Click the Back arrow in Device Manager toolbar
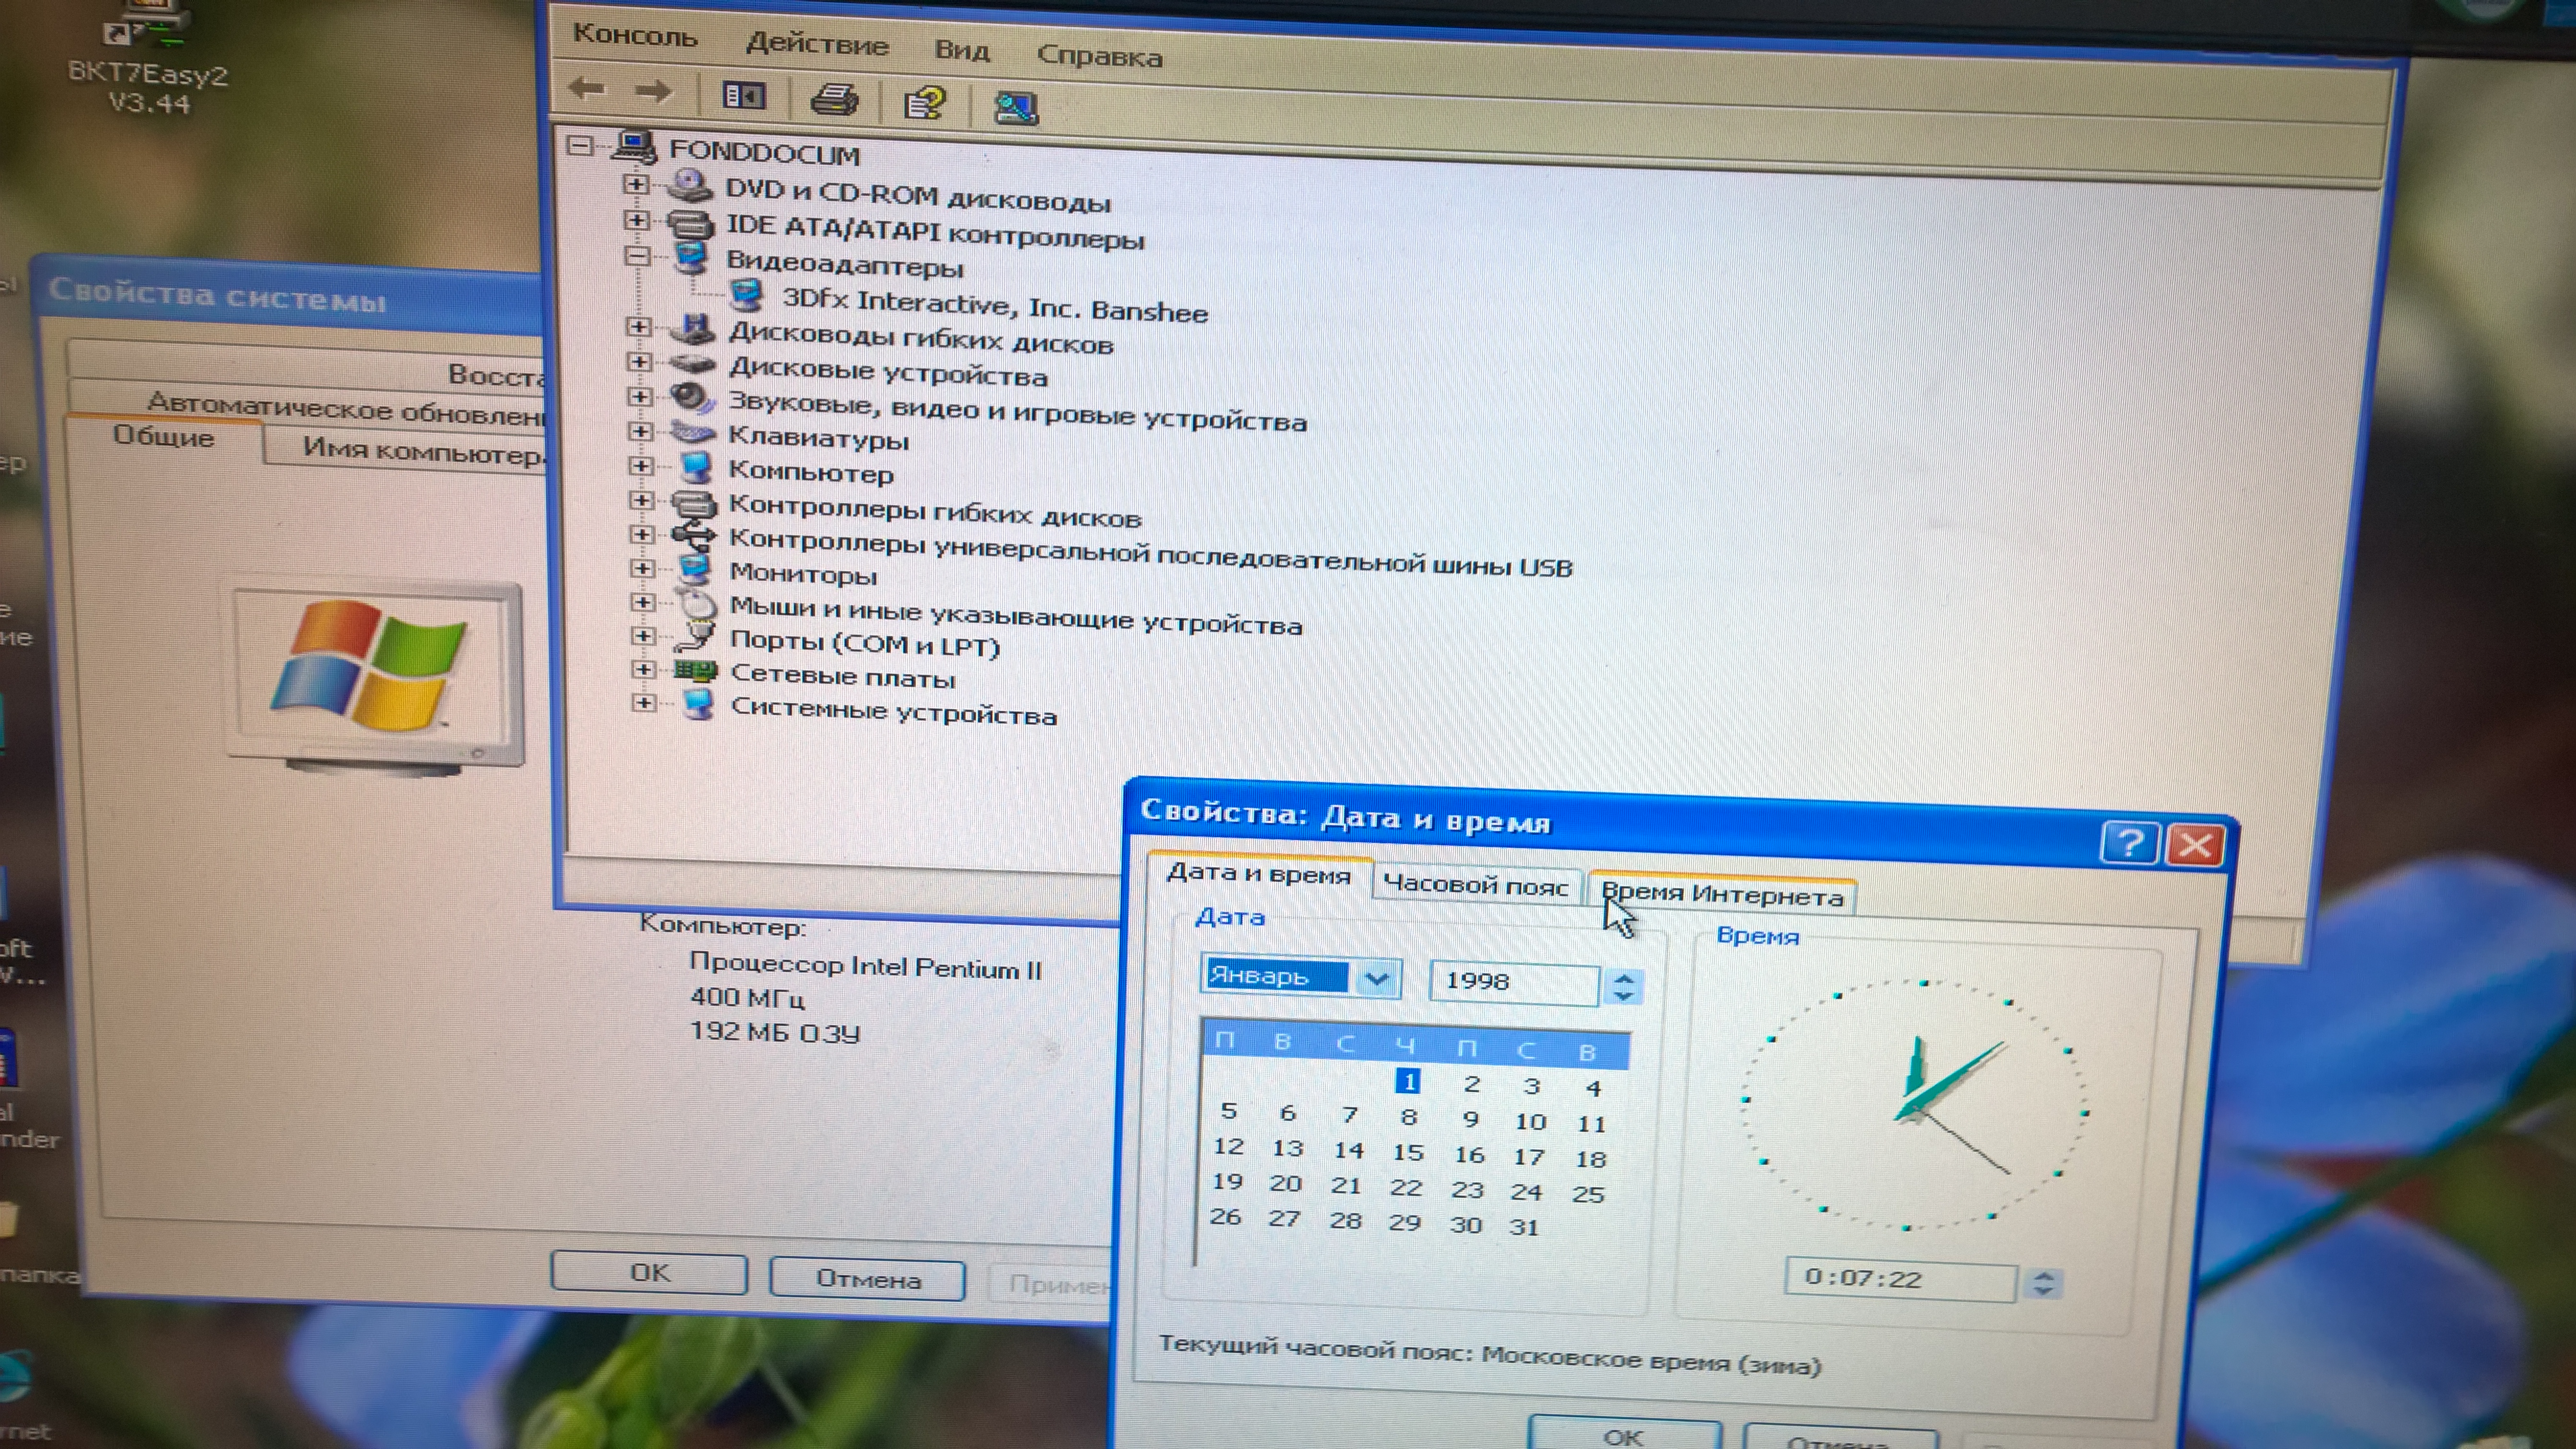The height and width of the screenshot is (1449, 2576). coord(586,89)
